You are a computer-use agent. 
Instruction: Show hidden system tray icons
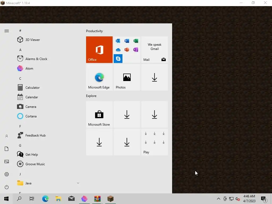[x=219, y=199]
